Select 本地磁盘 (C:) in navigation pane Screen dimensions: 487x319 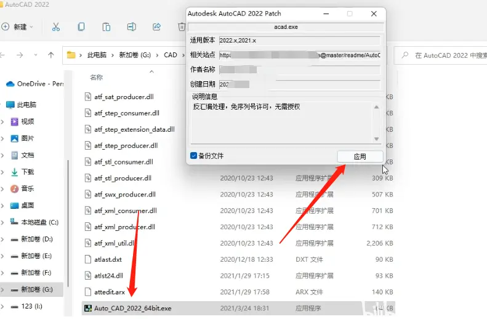pyautogui.click(x=34, y=222)
